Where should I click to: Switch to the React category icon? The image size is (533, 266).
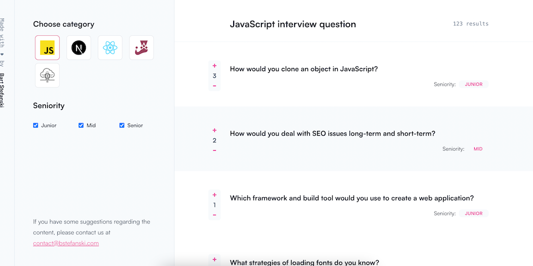[x=110, y=48]
